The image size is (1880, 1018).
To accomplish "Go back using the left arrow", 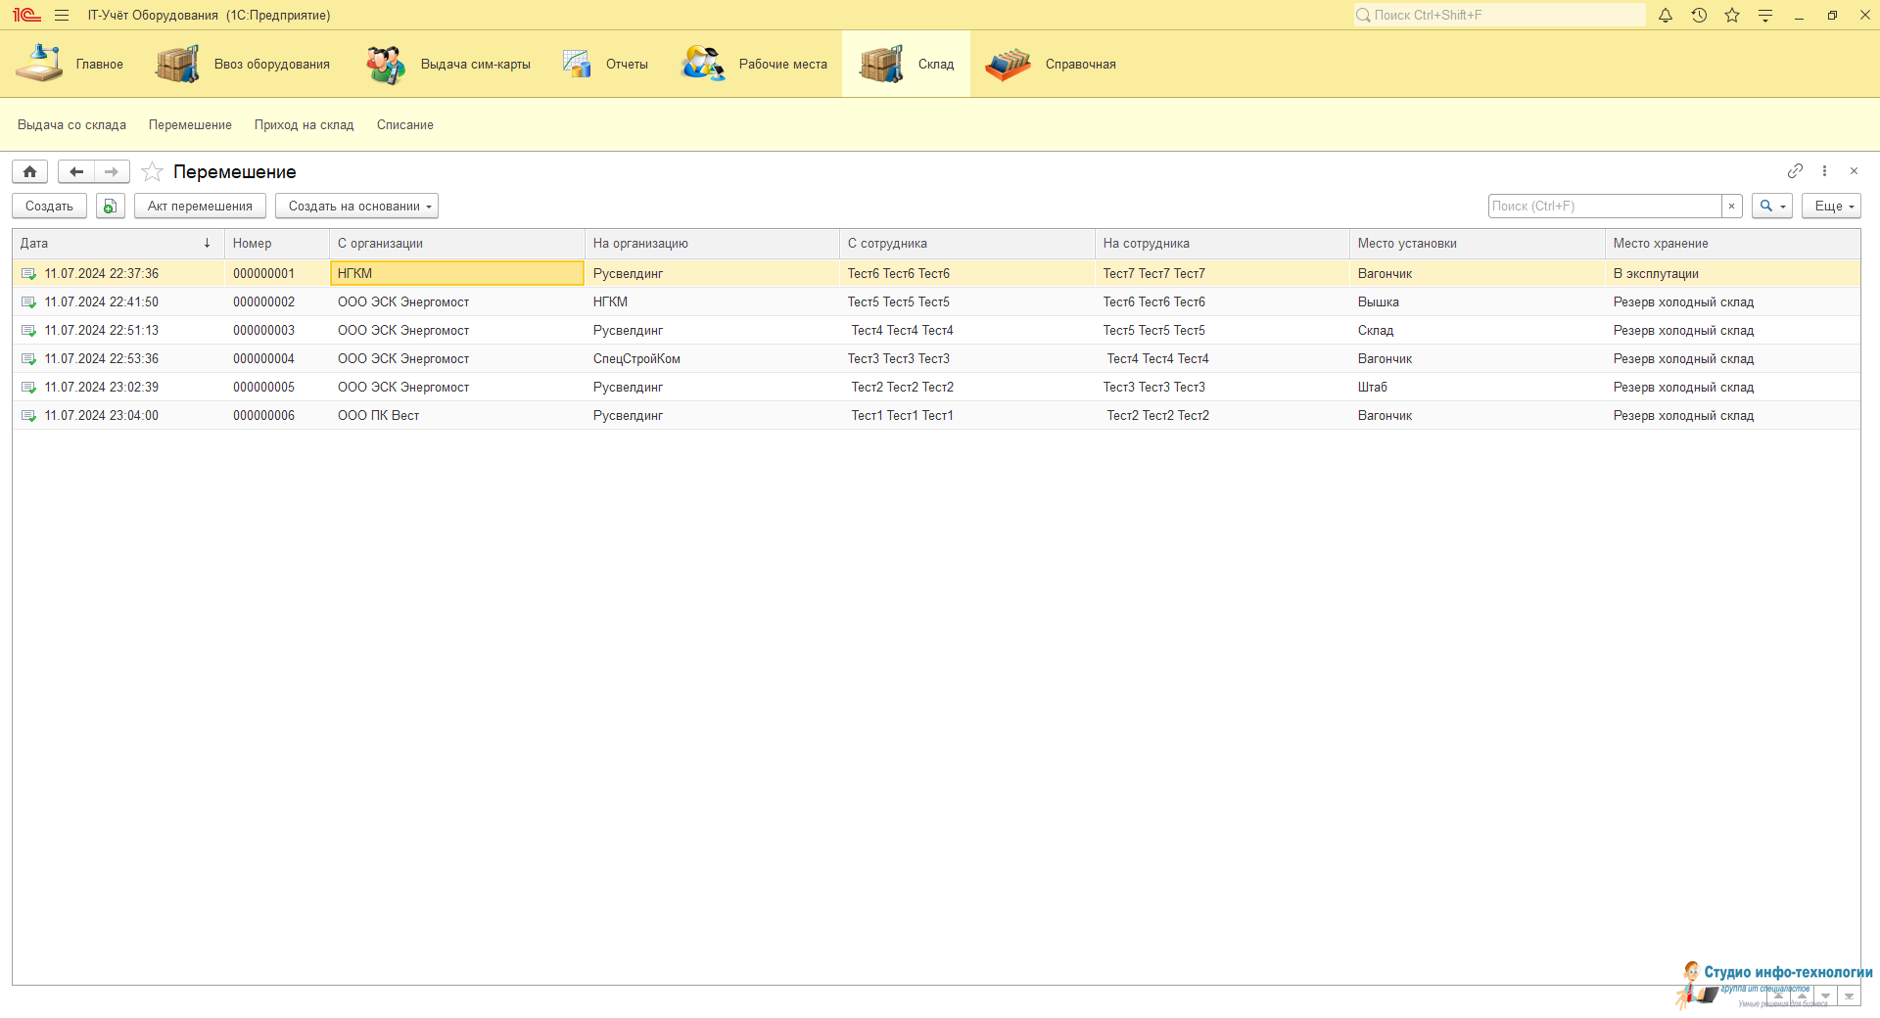I will coord(76,172).
